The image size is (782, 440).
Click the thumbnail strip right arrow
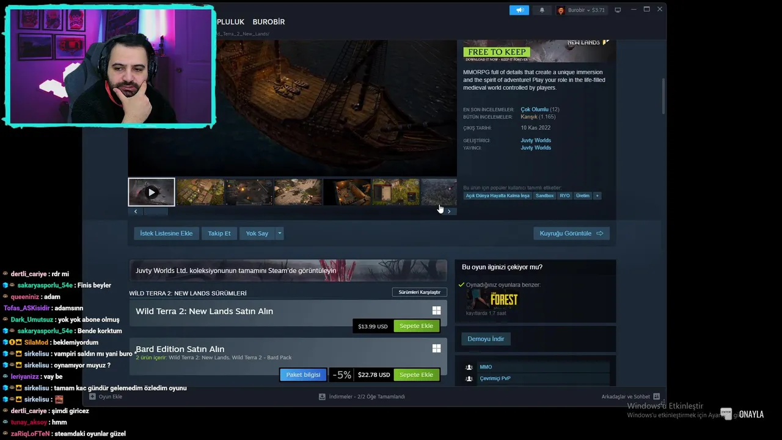[x=449, y=211]
